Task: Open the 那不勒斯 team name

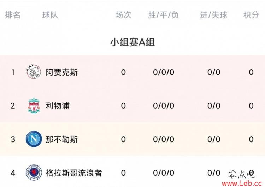Action: coord(62,139)
